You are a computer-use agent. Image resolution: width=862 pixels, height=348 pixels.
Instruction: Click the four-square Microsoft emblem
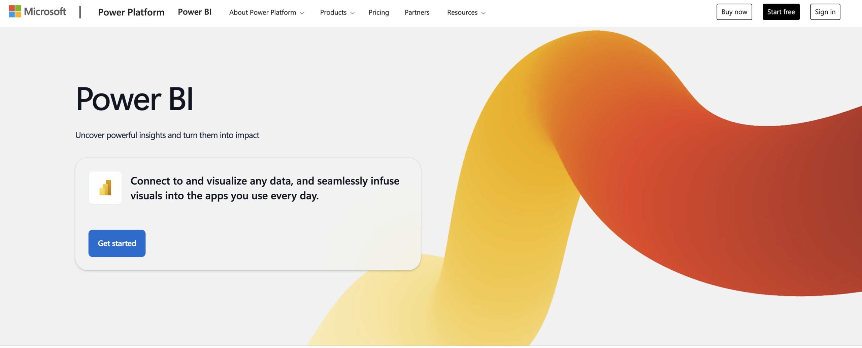click(x=14, y=11)
